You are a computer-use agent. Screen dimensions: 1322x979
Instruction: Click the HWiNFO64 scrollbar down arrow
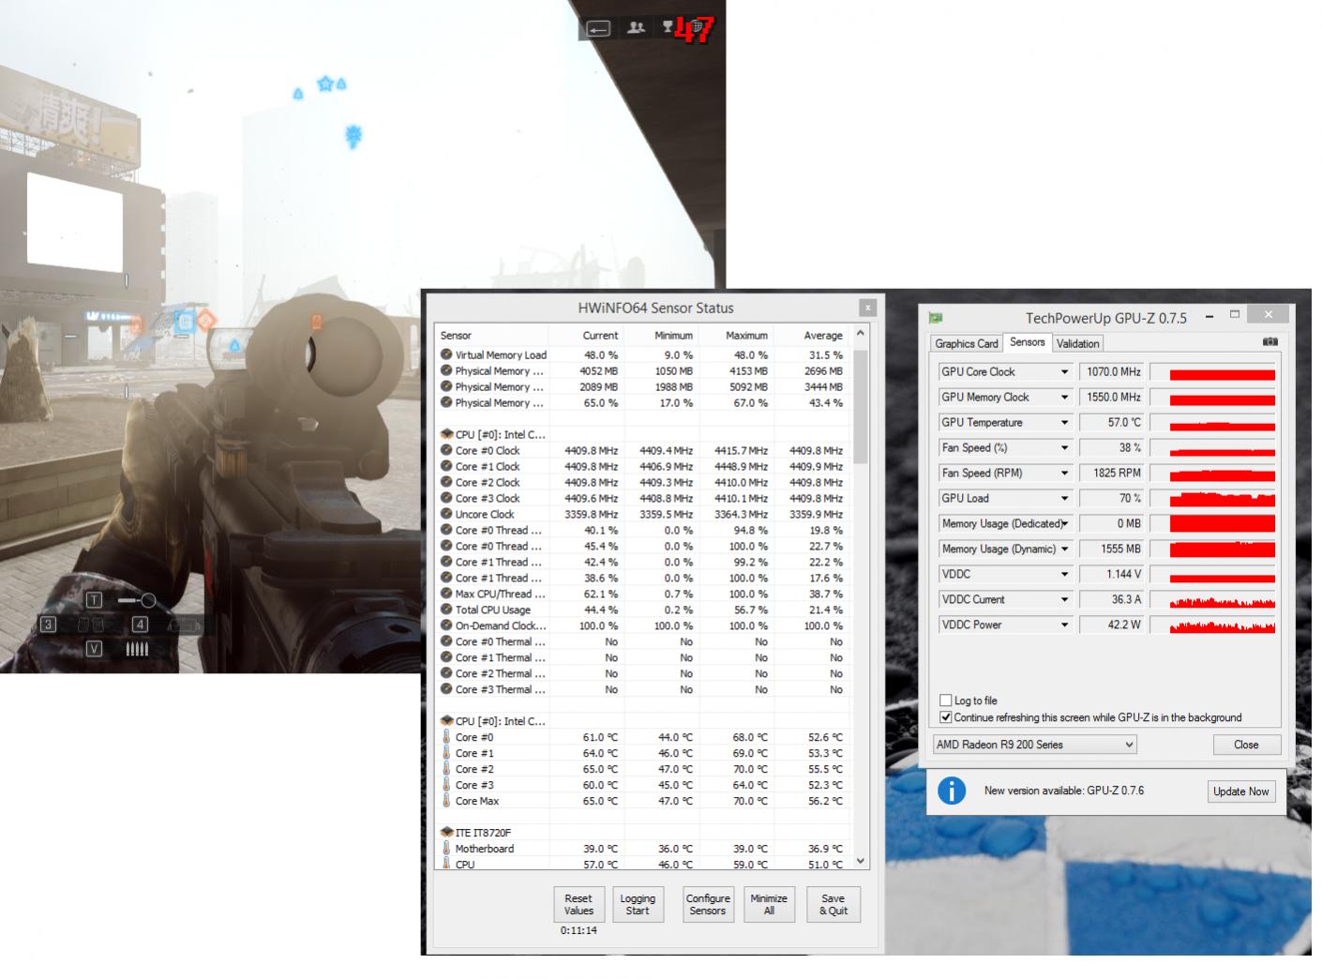pyautogui.click(x=861, y=862)
